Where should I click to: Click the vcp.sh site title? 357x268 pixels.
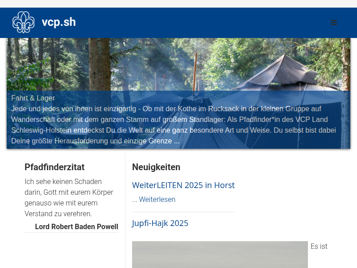(x=59, y=22)
